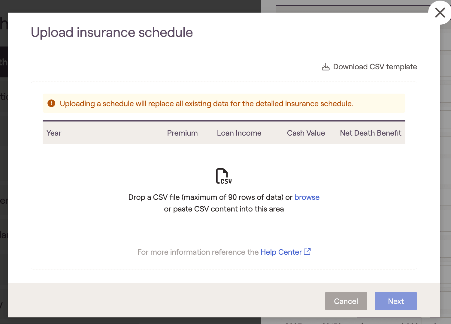Viewport: 451px width, 324px height.
Task: Click the external link icon beside Help Center
Action: (307, 252)
